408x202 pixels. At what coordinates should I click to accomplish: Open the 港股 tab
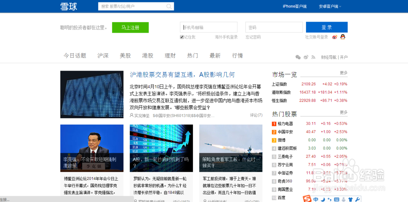click(x=148, y=55)
